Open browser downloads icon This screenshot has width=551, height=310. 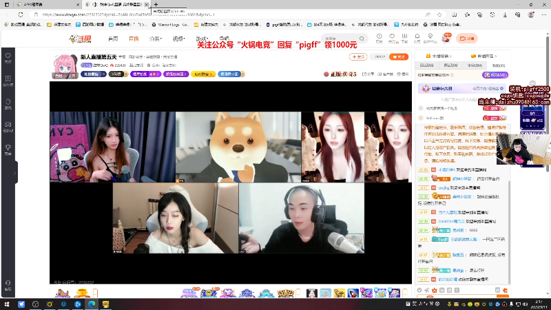point(505,14)
